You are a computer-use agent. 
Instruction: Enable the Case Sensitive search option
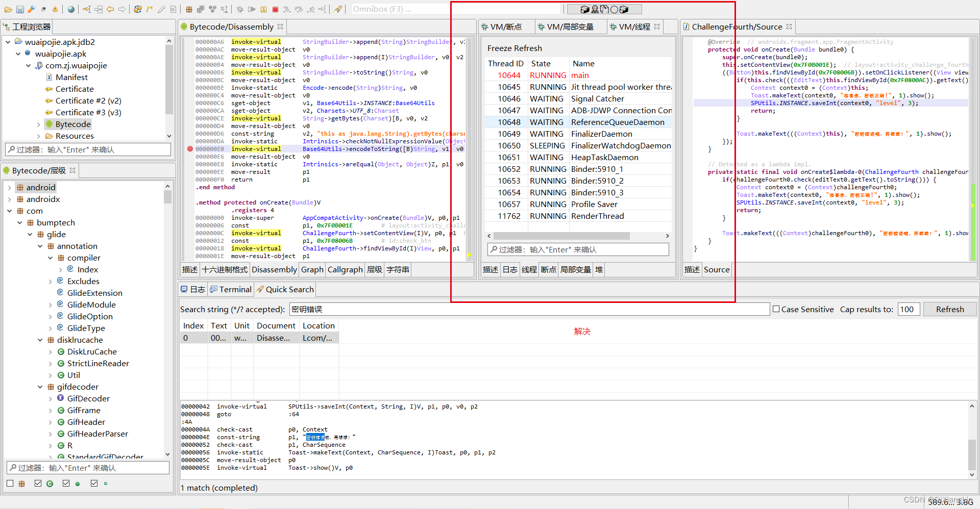point(776,309)
